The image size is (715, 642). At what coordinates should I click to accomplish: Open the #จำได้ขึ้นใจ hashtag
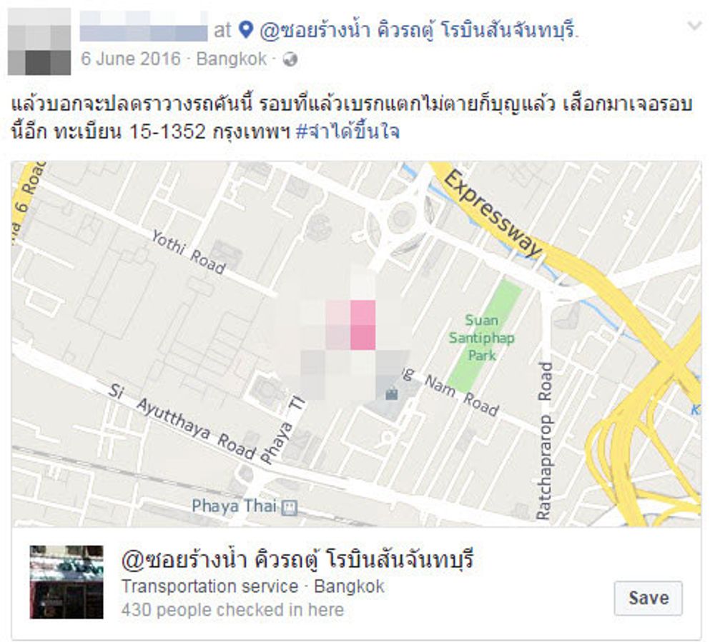pos(347,132)
